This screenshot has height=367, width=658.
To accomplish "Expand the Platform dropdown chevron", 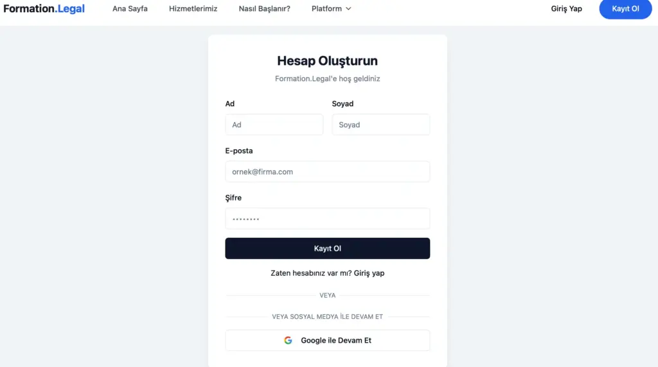I will [x=348, y=9].
